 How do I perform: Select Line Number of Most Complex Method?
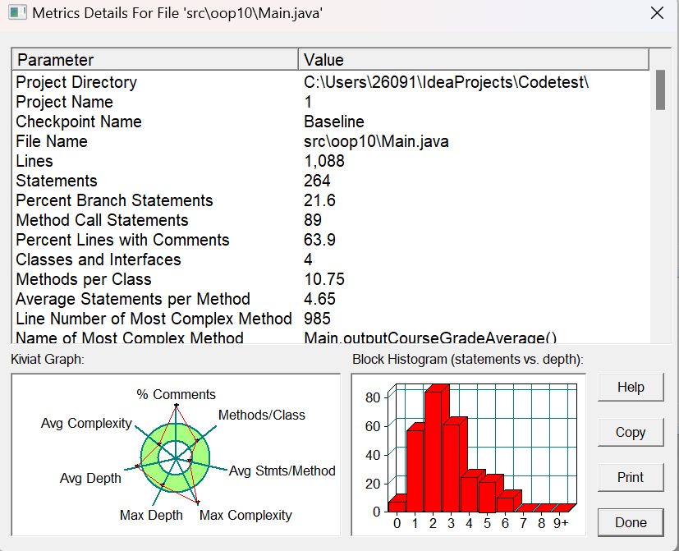click(331, 319)
